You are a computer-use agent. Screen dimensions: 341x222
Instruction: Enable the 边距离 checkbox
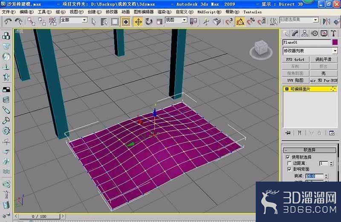point(289,163)
